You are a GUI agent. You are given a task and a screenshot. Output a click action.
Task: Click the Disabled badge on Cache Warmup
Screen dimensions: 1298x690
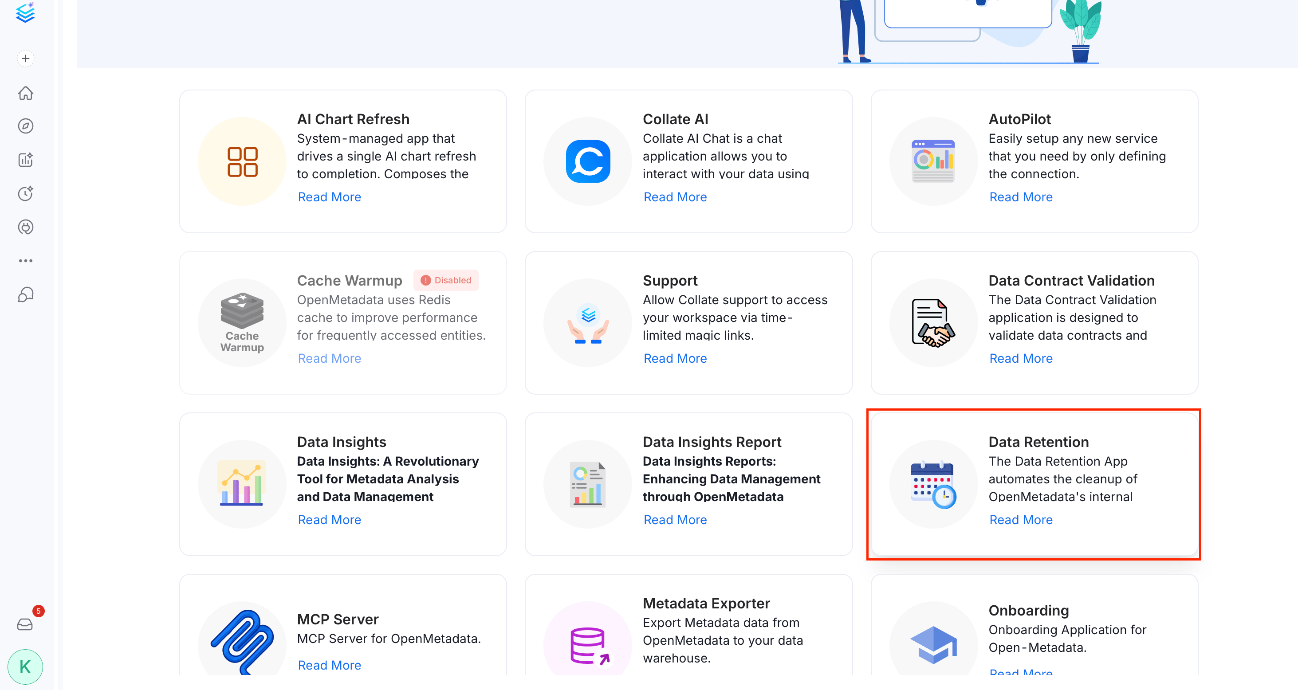pos(446,280)
